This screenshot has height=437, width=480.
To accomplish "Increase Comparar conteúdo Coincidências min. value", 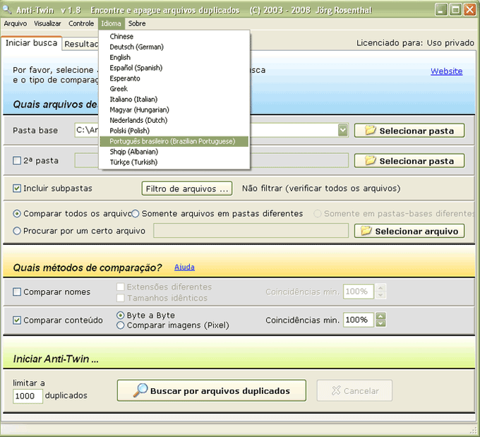I will point(380,316).
